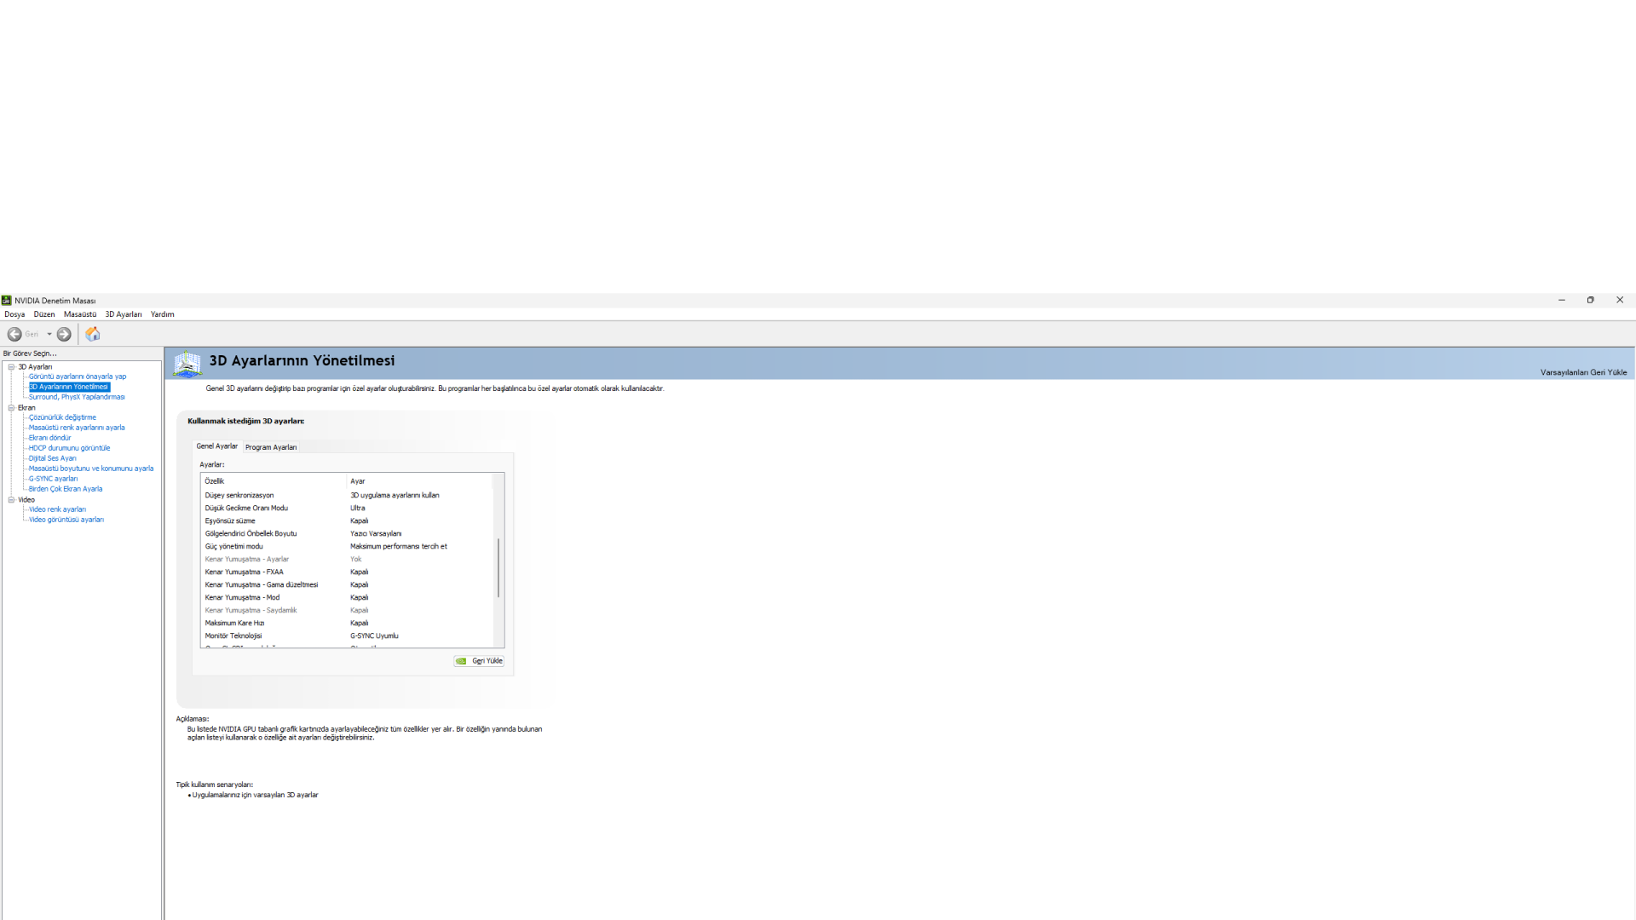Select G-SYNC ayarları in task tree

click(53, 479)
